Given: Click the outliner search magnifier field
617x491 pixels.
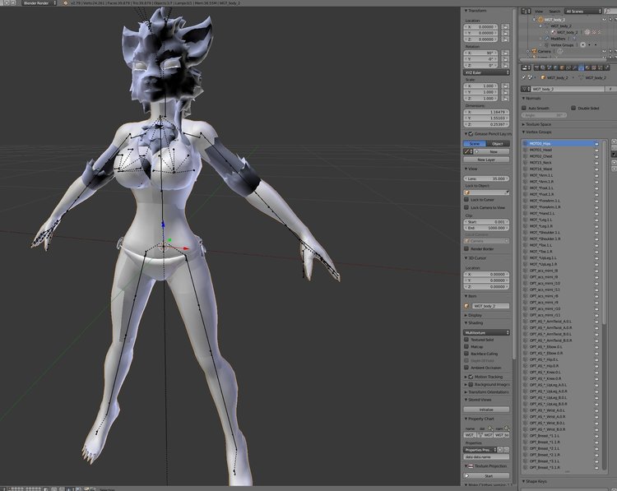Looking at the screenshot, I should pos(610,11).
